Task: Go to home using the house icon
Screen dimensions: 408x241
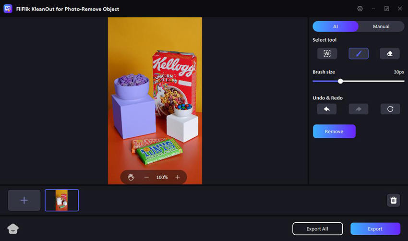Action: coord(12,229)
